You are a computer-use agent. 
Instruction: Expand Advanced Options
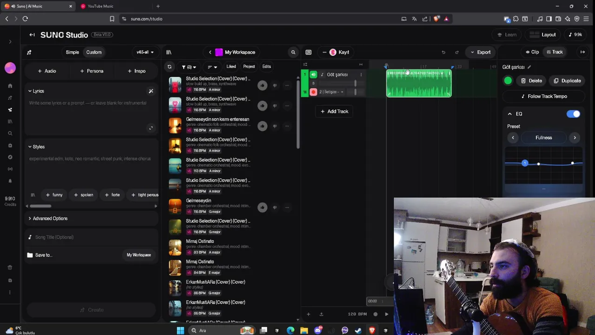click(x=47, y=219)
